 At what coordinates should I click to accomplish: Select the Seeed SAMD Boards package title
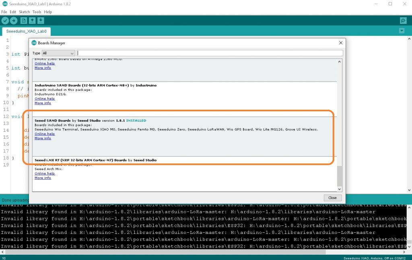(x=53, y=121)
